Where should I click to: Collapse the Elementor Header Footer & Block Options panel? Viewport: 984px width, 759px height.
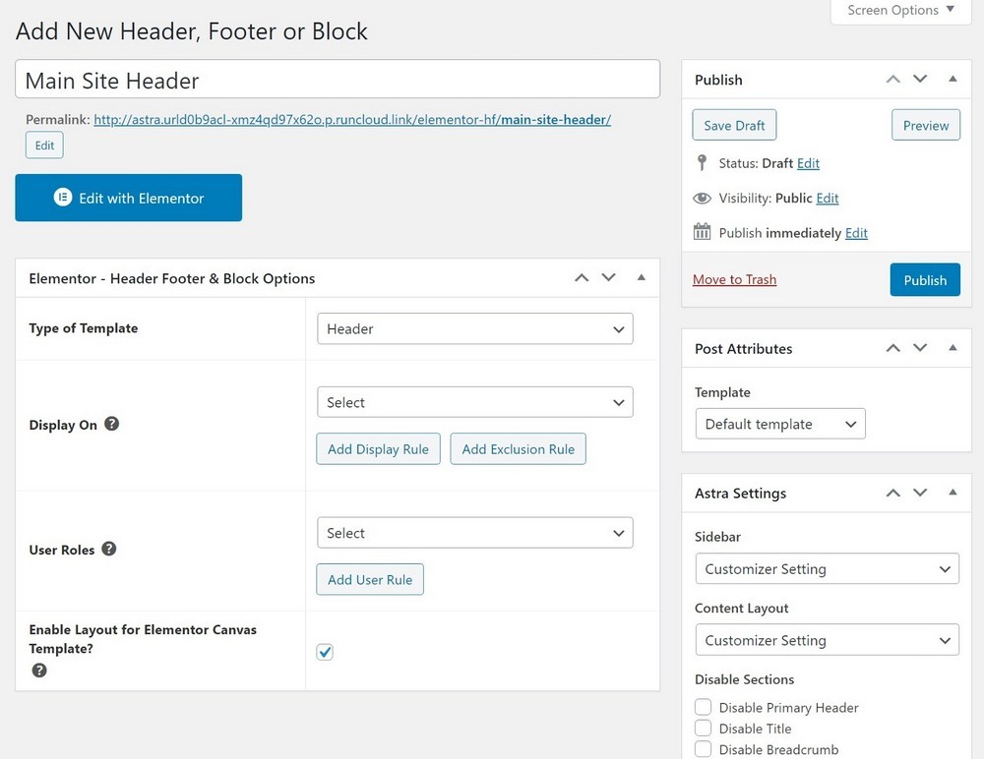tap(642, 277)
